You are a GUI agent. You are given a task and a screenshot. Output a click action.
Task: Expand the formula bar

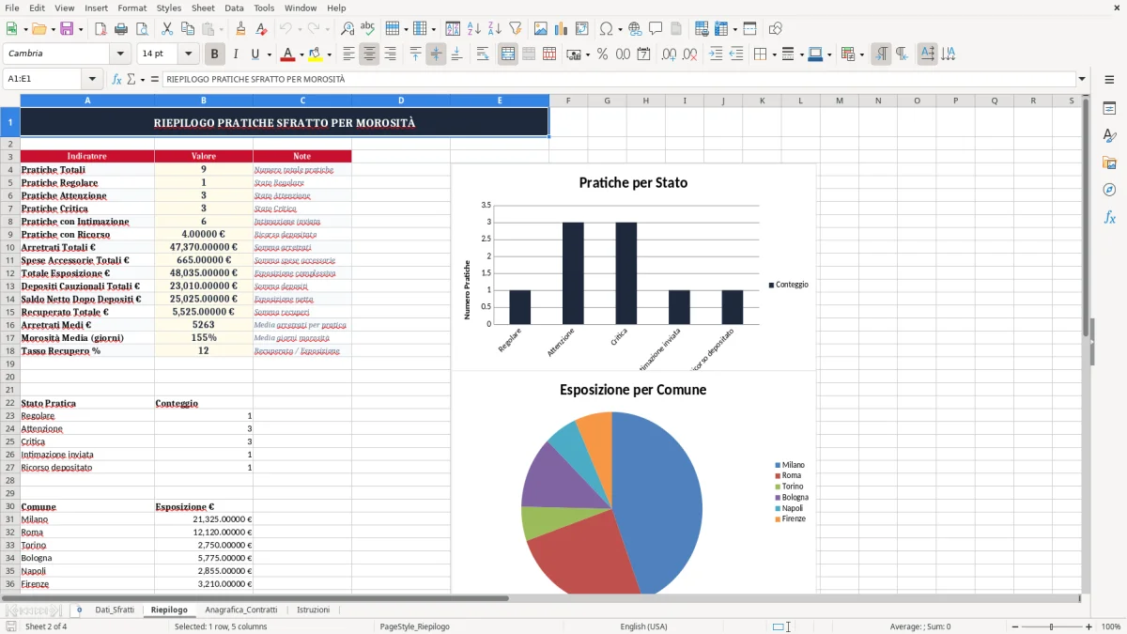1082,79
